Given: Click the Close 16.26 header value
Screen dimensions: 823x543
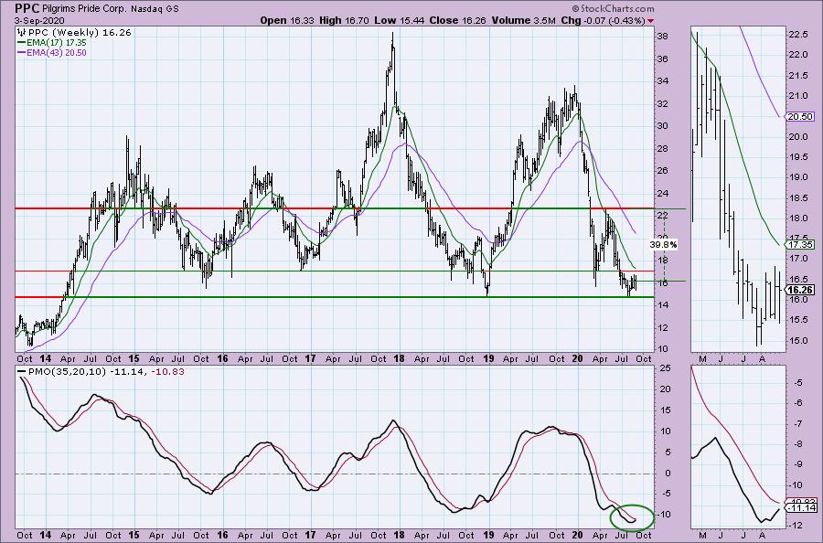Looking at the screenshot, I should point(459,20).
